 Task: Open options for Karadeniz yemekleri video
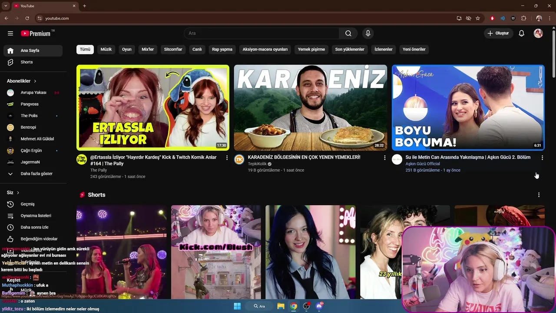point(384,158)
